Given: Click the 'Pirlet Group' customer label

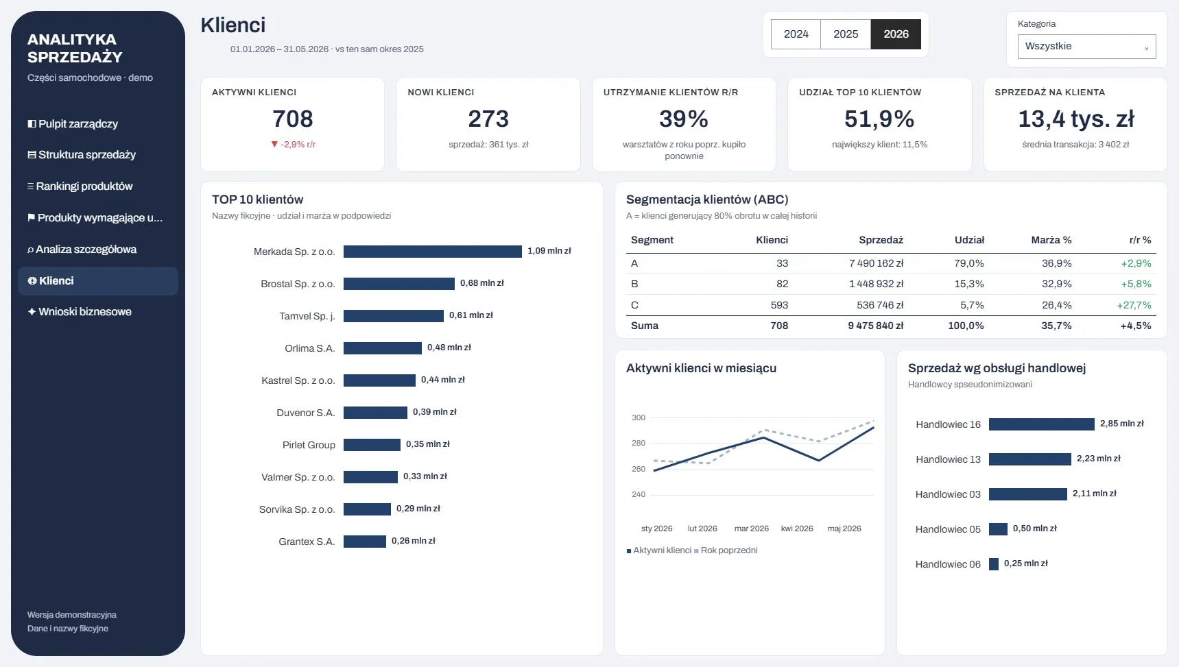Looking at the screenshot, I should point(309,445).
